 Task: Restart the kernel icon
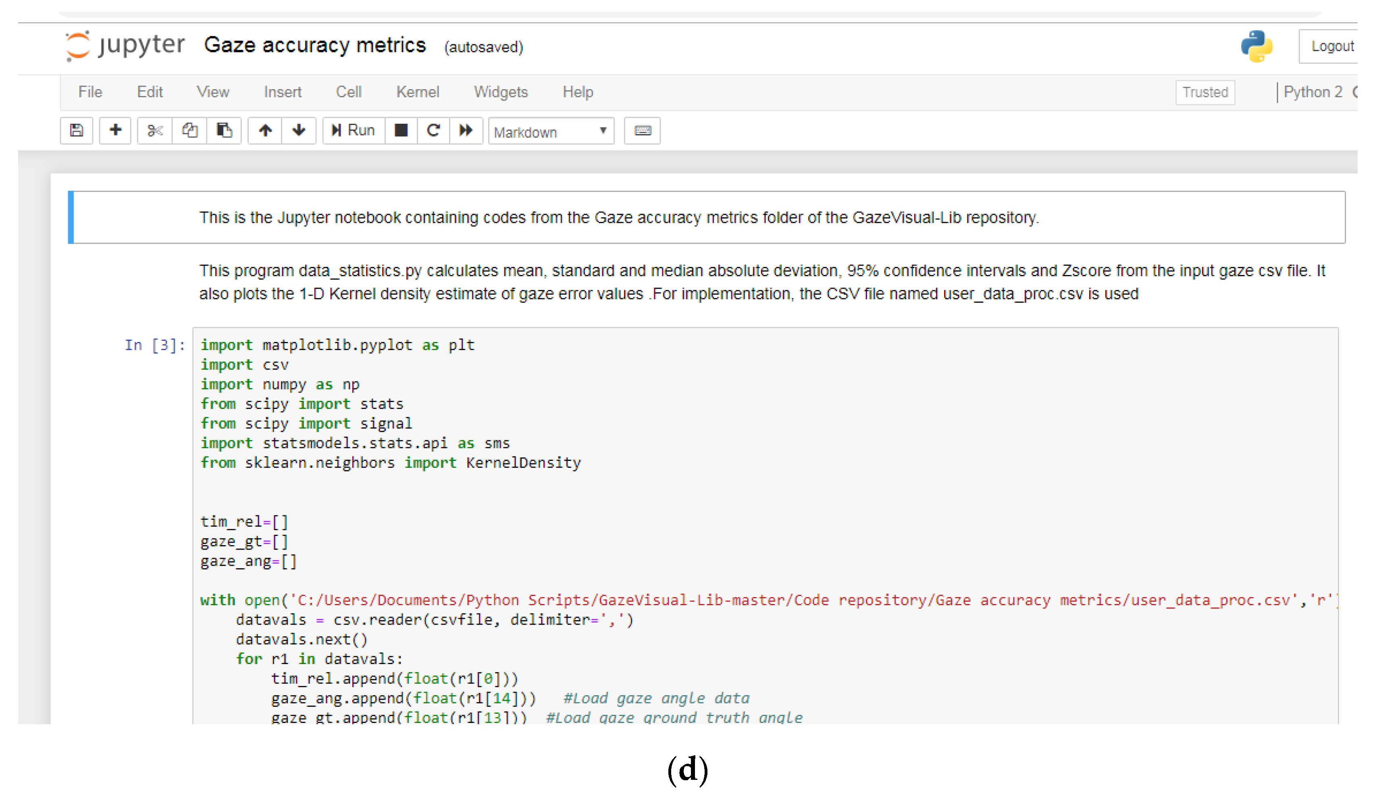434,131
